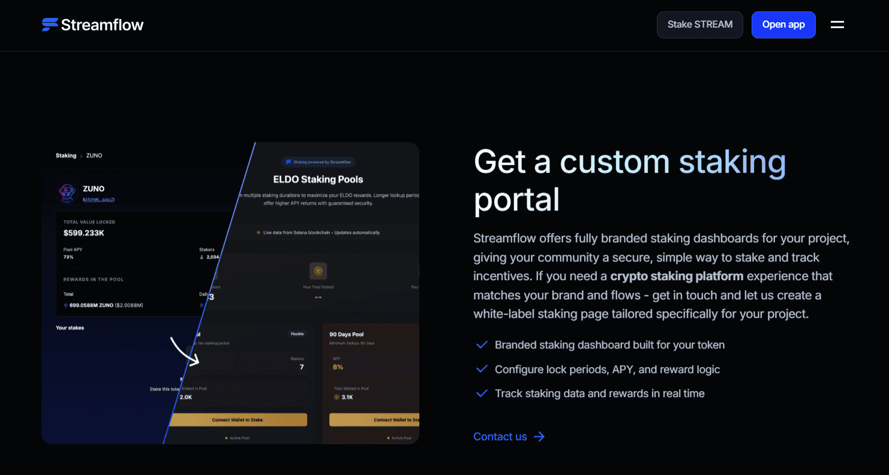The height and width of the screenshot is (475, 889).
Task: Click the arrow icon beside Contact us
Action: pos(539,437)
